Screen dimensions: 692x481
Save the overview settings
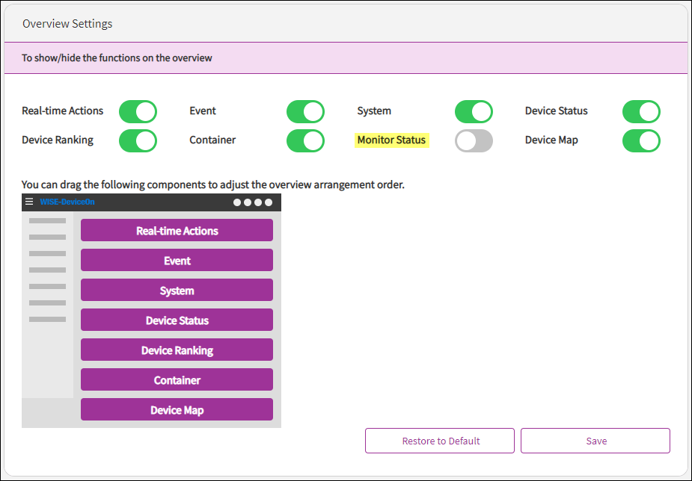[x=595, y=441]
